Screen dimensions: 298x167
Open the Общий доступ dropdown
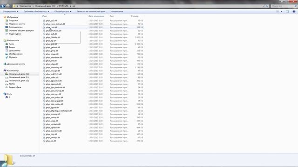[63, 12]
